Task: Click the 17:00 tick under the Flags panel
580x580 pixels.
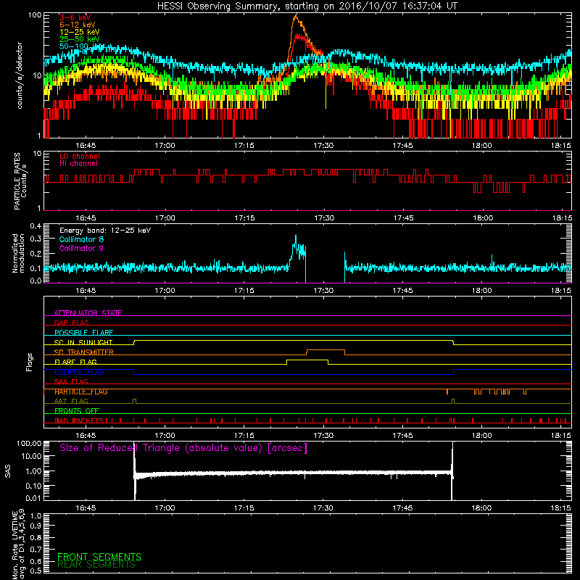Action: (165, 436)
